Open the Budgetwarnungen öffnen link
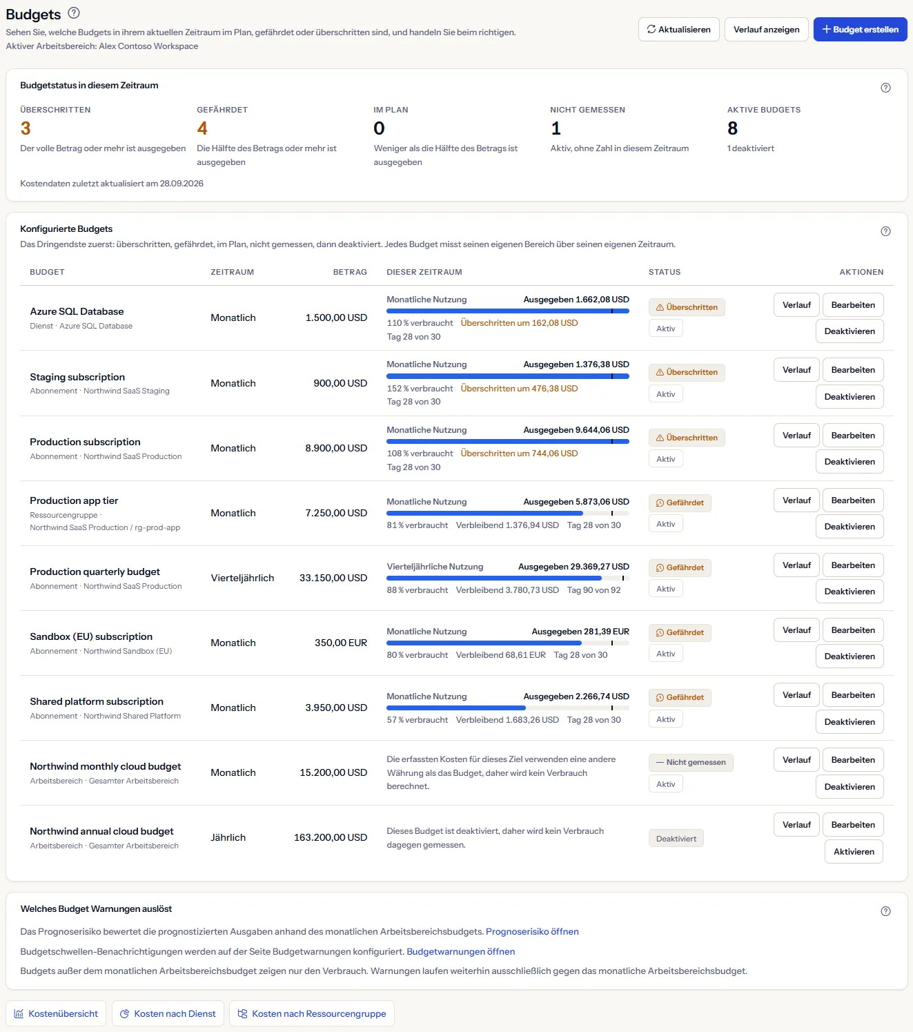The height and width of the screenshot is (1032, 913). click(x=461, y=952)
